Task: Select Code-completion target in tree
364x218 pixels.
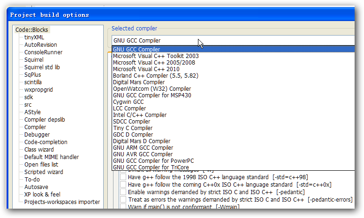Action: [45, 142]
